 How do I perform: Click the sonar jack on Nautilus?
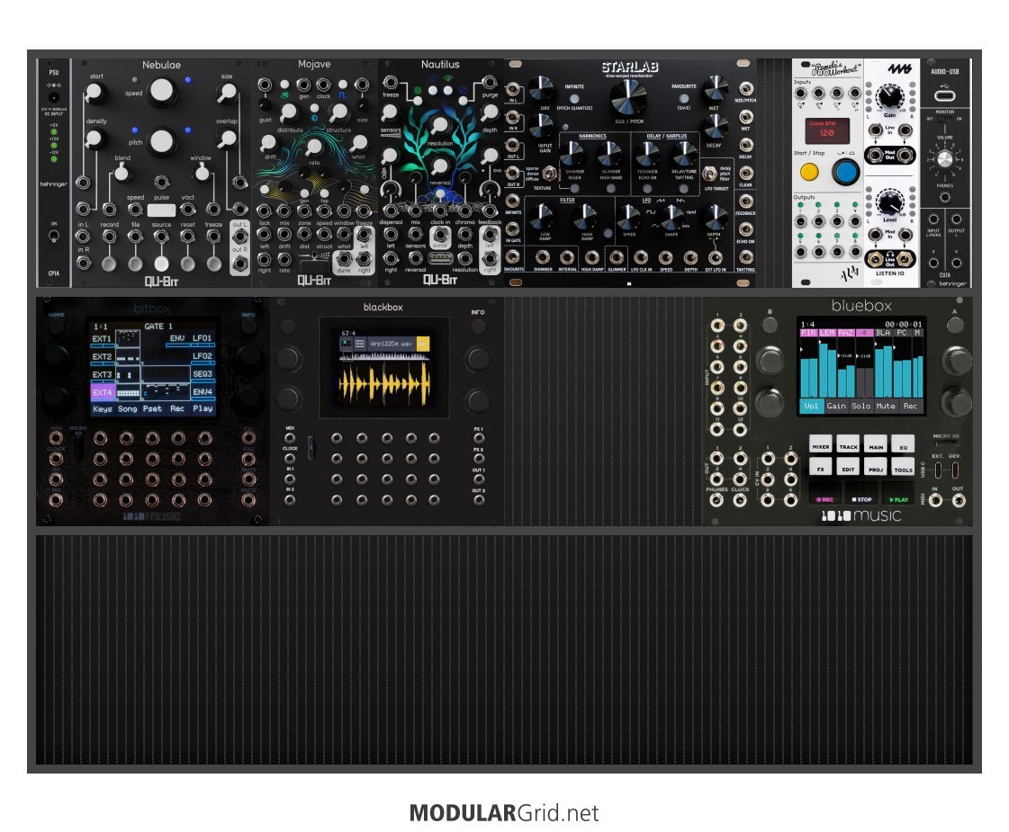440,235
